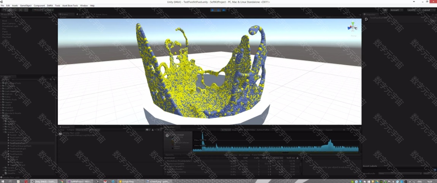Open the DefKit menu
This screenshot has height=183, width=437.
point(50,6)
